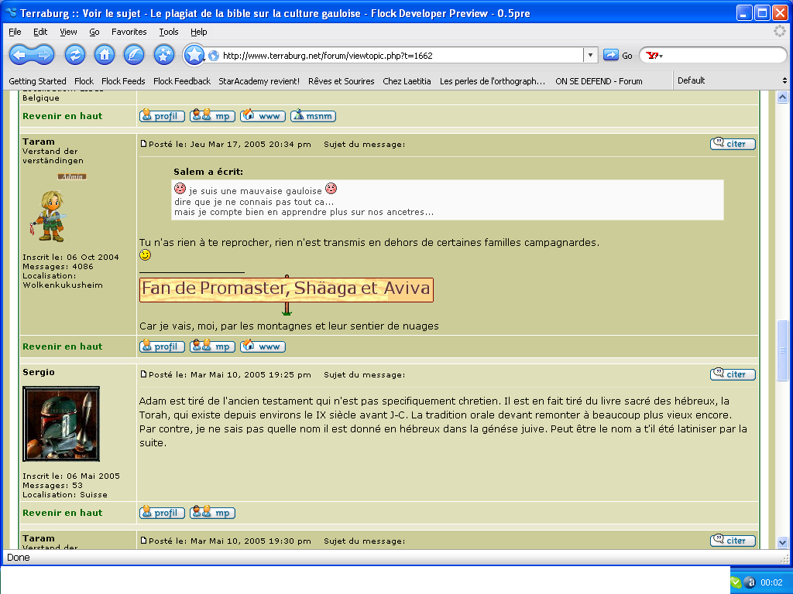Open the blog editor quill icon
Screen dimensions: 793x594
click(x=134, y=55)
